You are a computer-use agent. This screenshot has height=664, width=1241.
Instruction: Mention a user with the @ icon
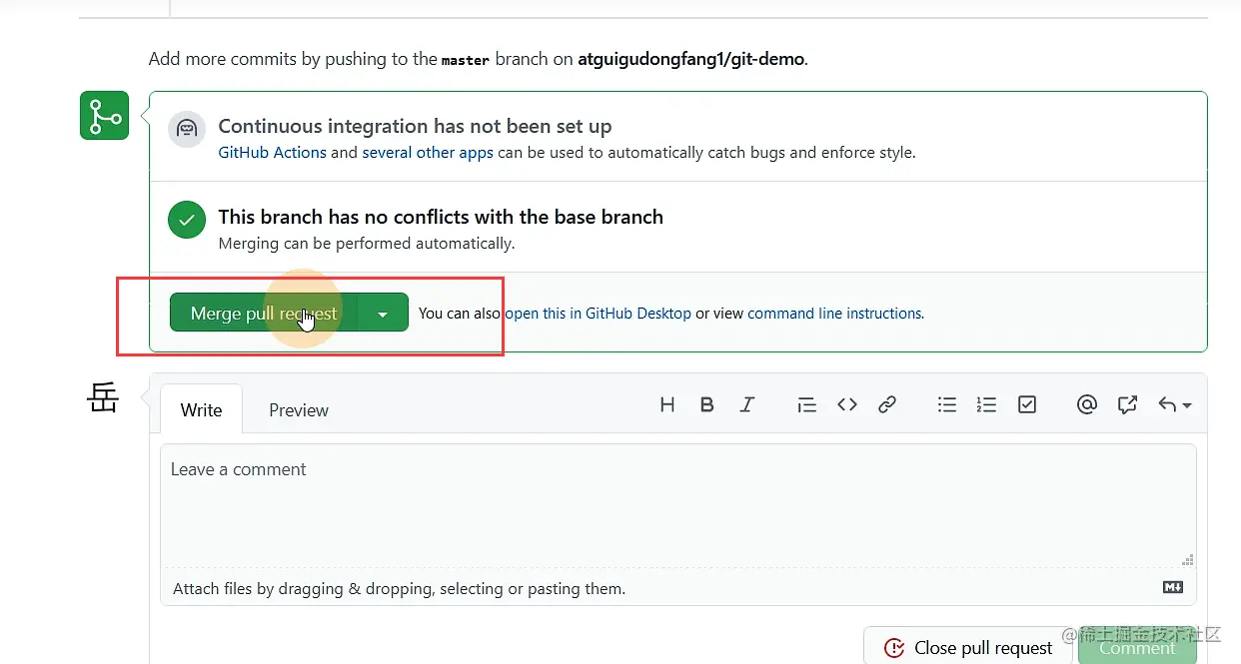(x=1087, y=404)
